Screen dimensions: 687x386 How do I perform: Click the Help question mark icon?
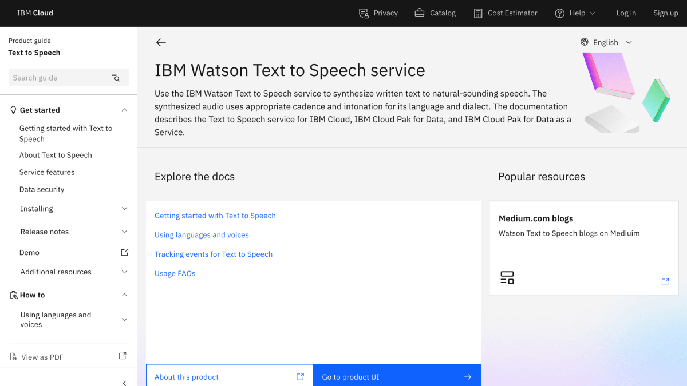(560, 13)
